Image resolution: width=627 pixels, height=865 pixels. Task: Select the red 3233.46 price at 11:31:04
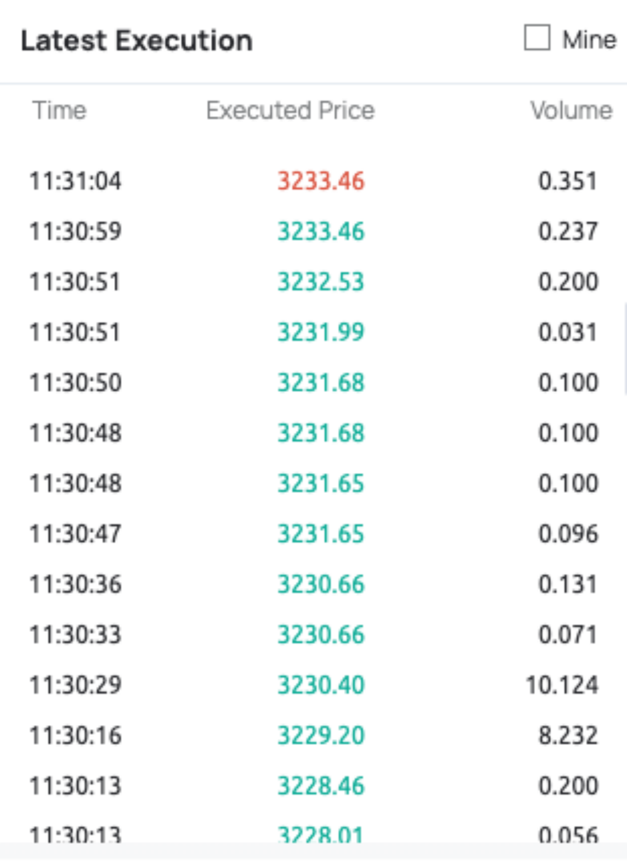[x=321, y=181]
